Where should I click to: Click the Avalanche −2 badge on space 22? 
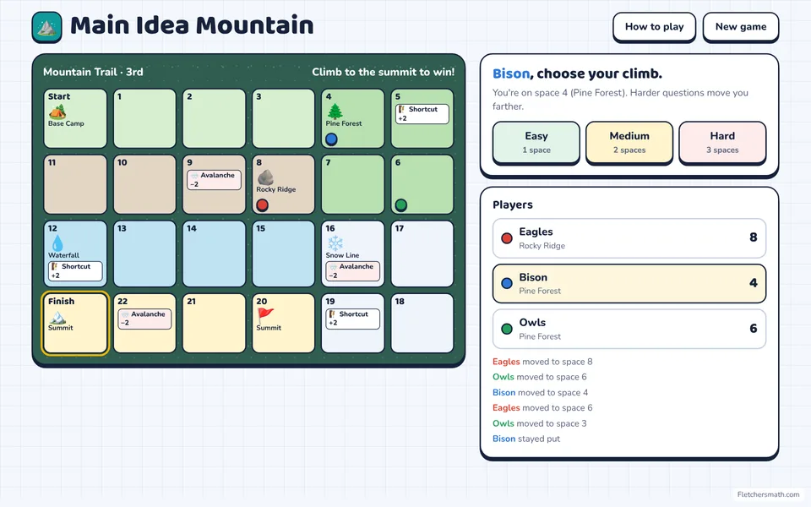pyautogui.click(x=144, y=319)
